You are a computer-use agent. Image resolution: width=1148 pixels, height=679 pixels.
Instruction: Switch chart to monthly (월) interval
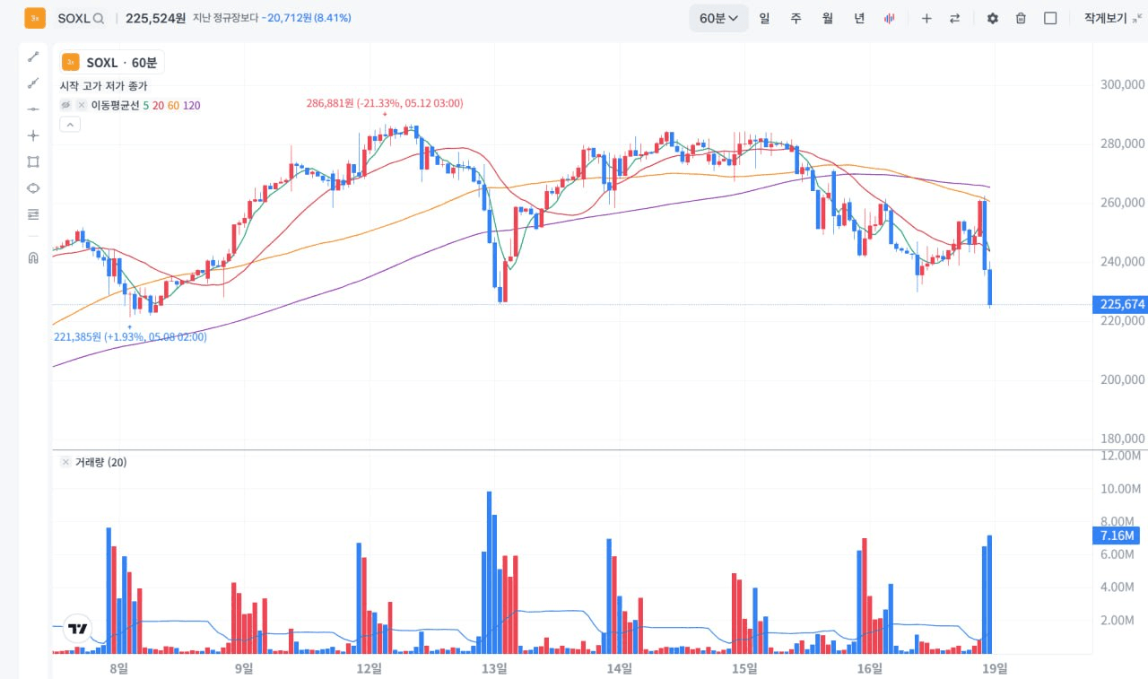[x=827, y=18]
